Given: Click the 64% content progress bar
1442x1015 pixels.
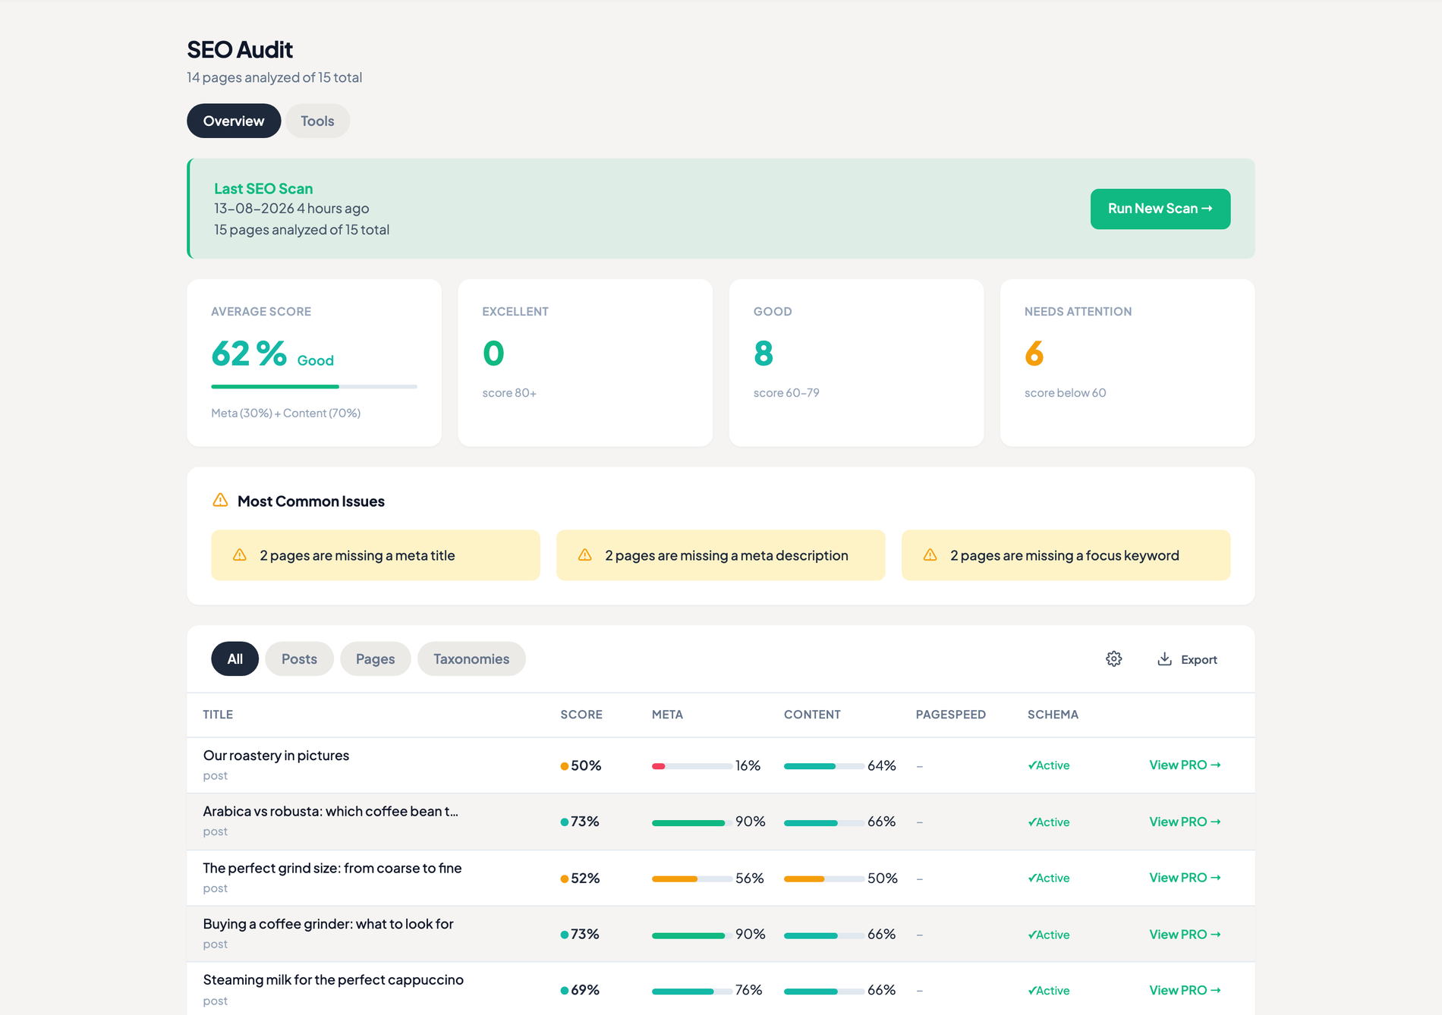Looking at the screenshot, I should click(823, 766).
